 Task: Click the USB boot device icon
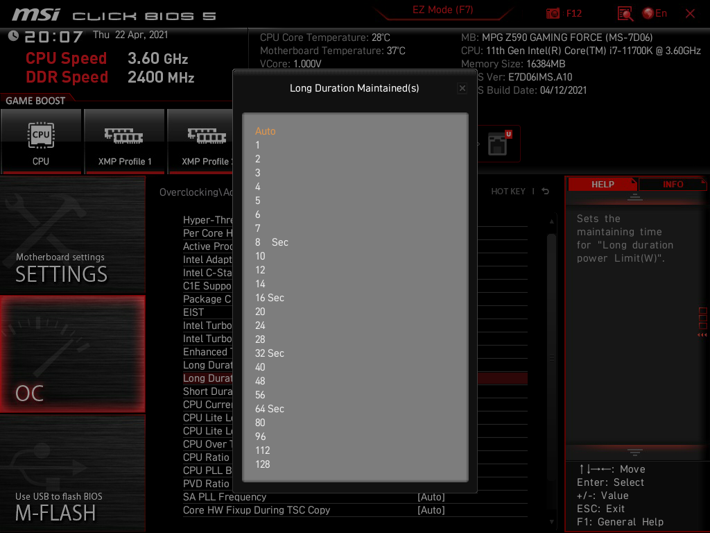click(x=498, y=144)
